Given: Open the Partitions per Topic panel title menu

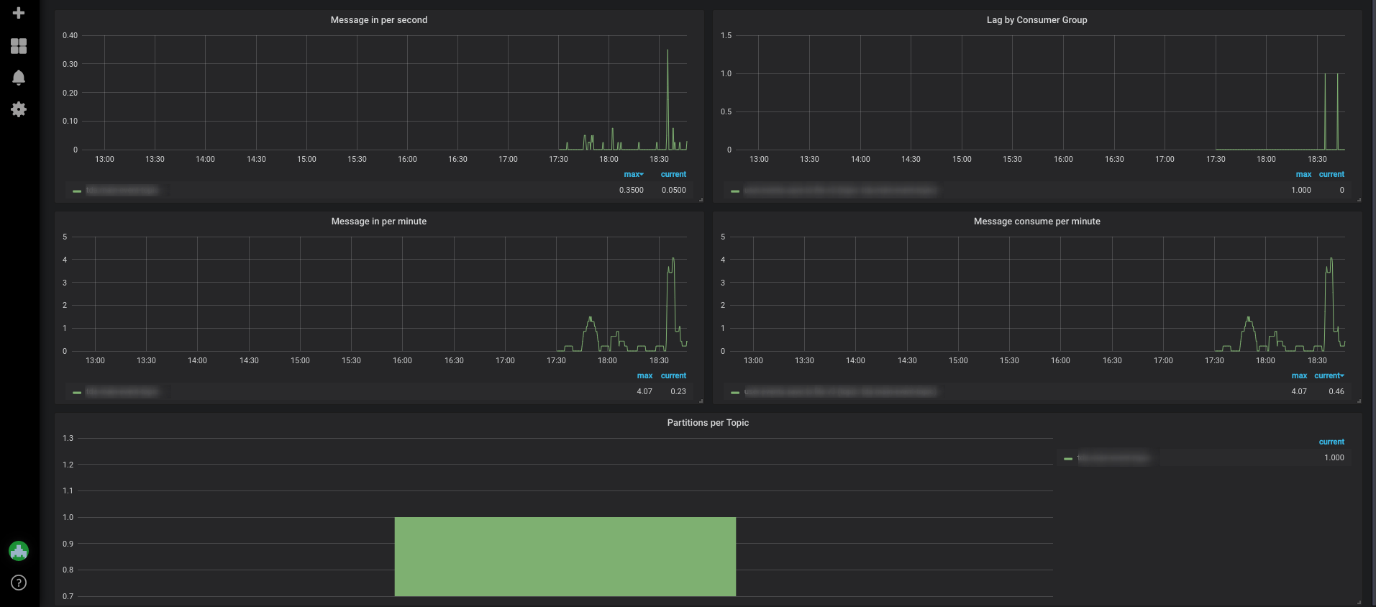Looking at the screenshot, I should pyautogui.click(x=708, y=423).
